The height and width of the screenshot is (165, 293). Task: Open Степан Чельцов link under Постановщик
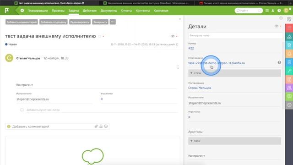pos(200,88)
